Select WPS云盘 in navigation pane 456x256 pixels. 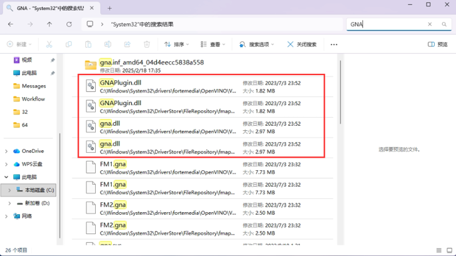pos(32,164)
